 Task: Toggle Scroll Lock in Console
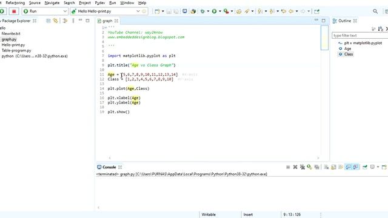pos(333,167)
